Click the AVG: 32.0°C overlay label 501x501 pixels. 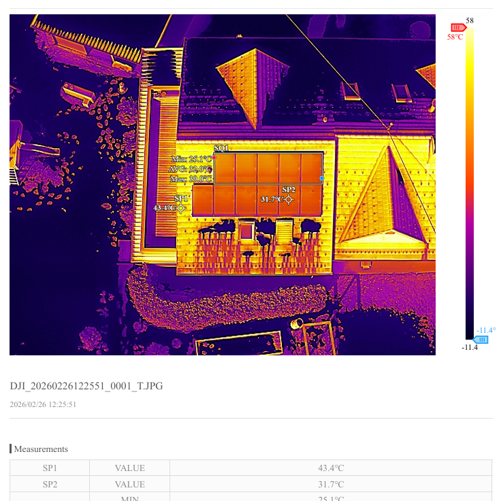189,169
